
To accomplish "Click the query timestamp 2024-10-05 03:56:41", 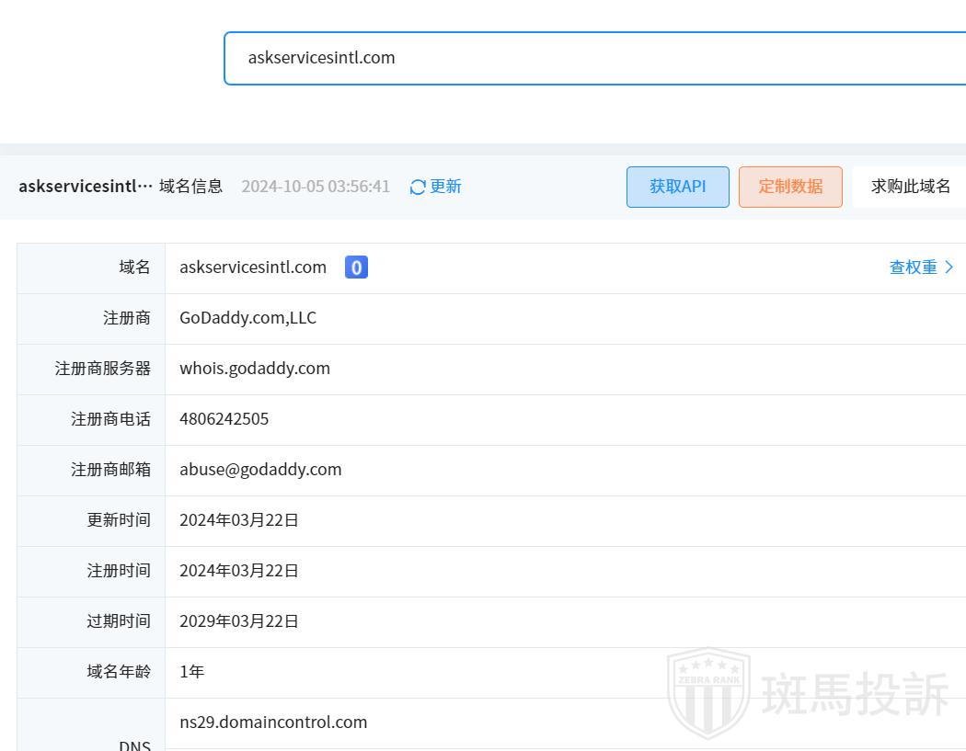I will pyautogui.click(x=316, y=187).
